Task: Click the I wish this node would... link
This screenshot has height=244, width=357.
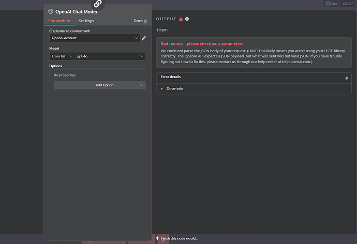Action: pos(180,238)
